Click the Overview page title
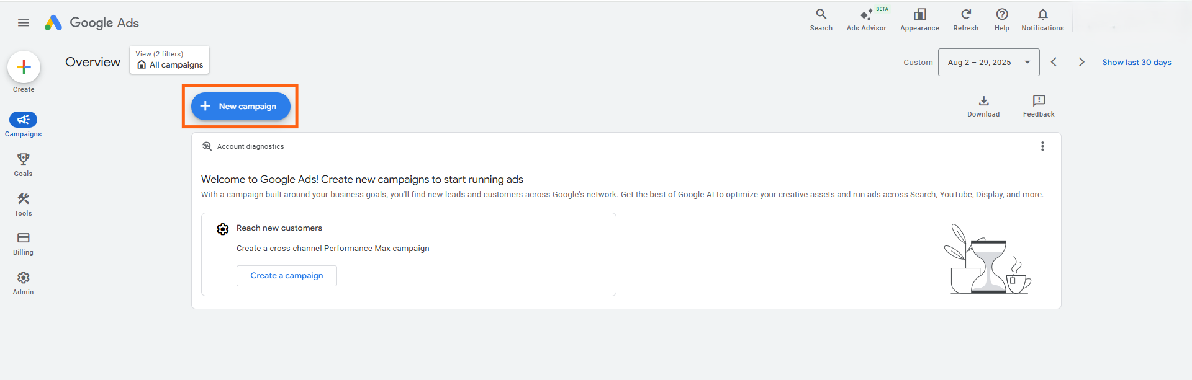This screenshot has height=380, width=1192. point(93,62)
